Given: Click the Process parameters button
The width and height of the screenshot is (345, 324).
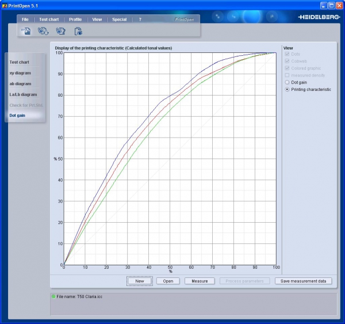Looking at the screenshot, I should [245, 281].
